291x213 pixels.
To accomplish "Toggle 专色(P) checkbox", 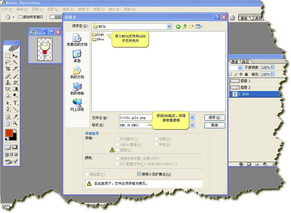I will click(x=156, y=144).
